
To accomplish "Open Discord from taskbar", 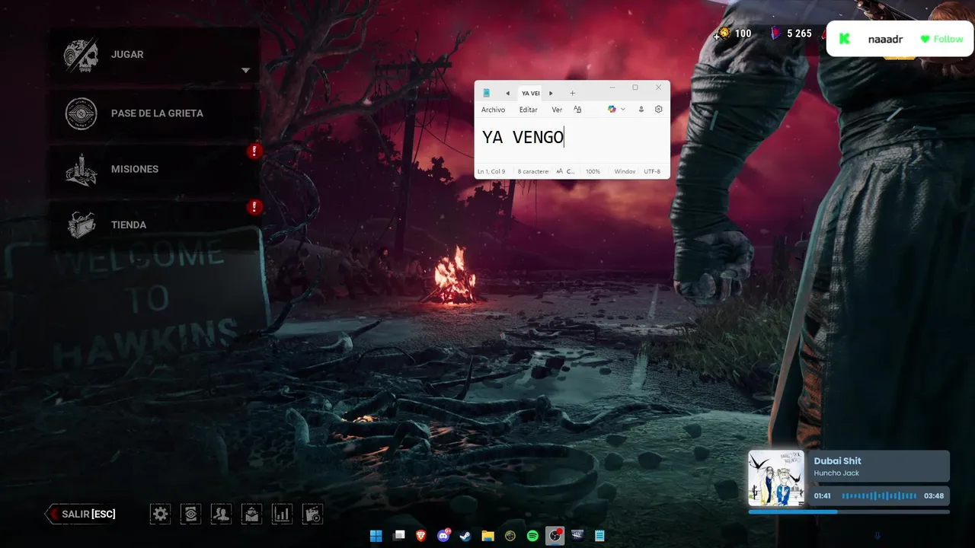I will point(443,536).
